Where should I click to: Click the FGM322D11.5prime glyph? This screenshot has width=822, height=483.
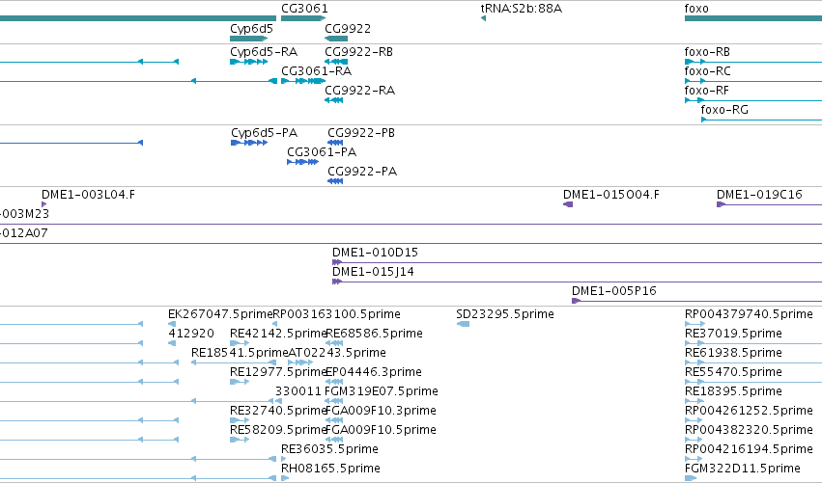(x=691, y=478)
